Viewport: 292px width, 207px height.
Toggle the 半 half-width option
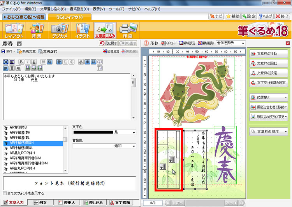point(87,62)
